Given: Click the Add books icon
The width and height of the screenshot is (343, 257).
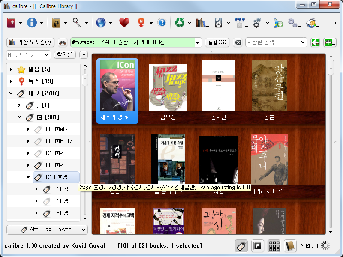Looking at the screenshot, I should pyautogui.click(x=11, y=22).
